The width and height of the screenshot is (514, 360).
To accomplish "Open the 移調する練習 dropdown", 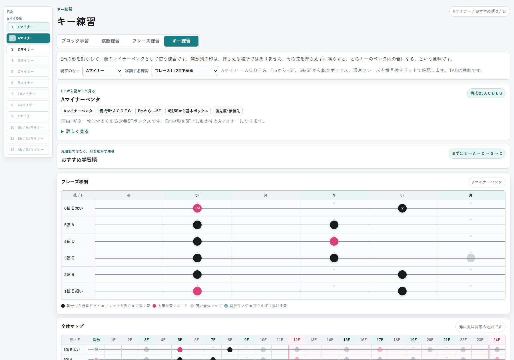I will pyautogui.click(x=184, y=71).
